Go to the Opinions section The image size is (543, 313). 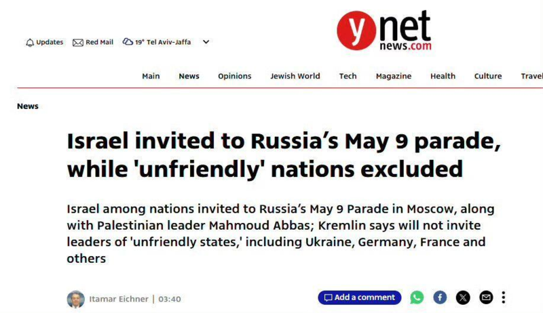(234, 77)
